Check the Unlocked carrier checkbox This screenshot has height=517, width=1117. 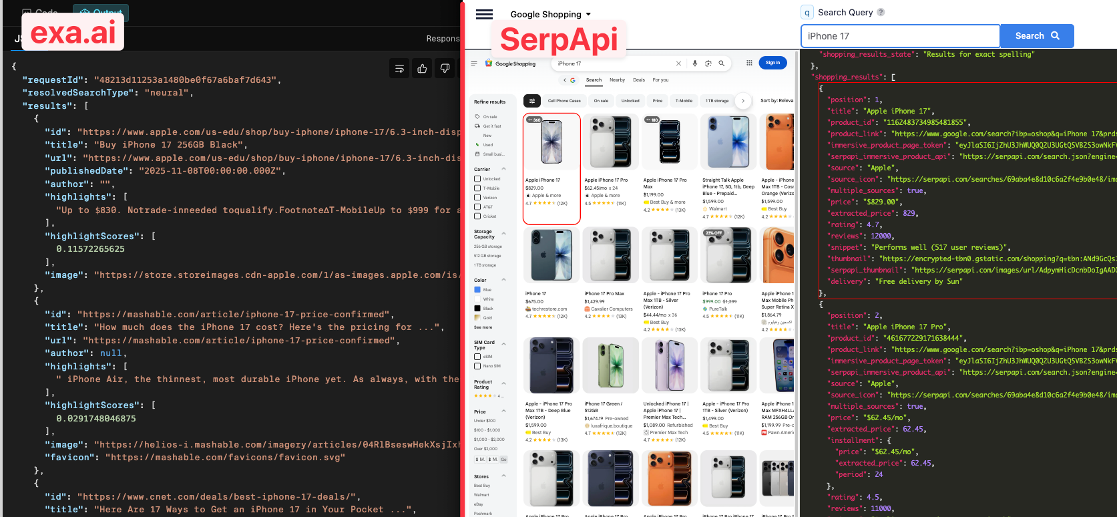pyautogui.click(x=477, y=179)
